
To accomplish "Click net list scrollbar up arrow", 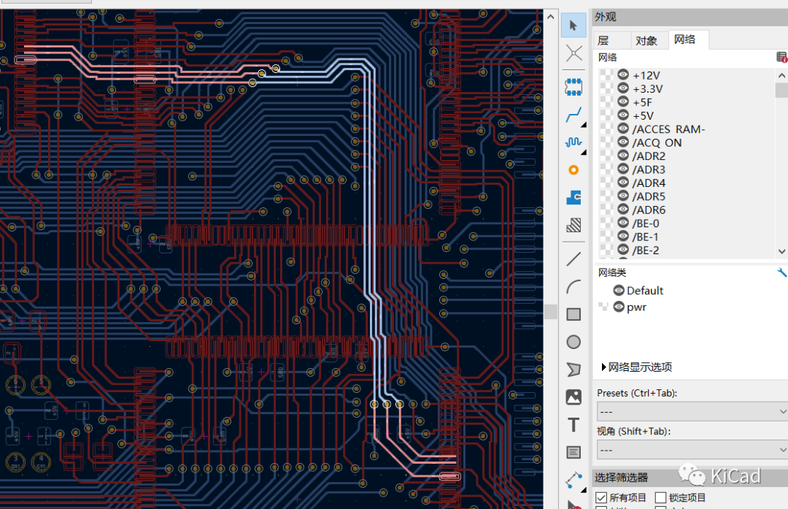I will tap(781, 75).
